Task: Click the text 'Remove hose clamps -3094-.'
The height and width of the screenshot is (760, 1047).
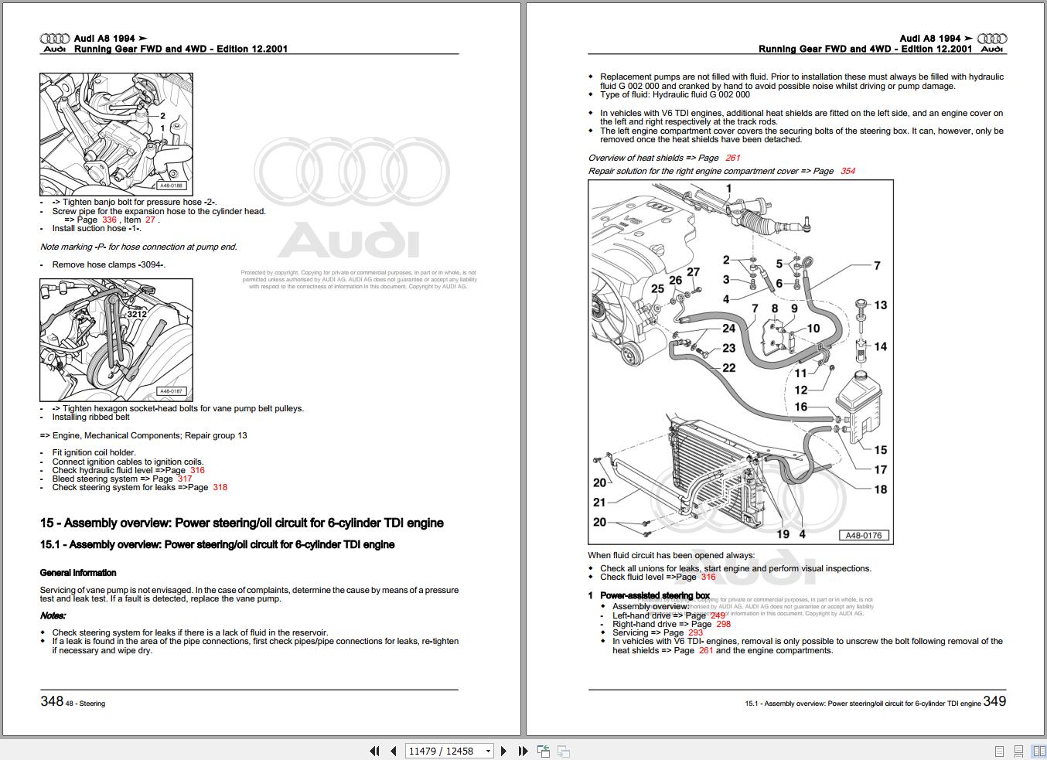Action: pos(109,264)
